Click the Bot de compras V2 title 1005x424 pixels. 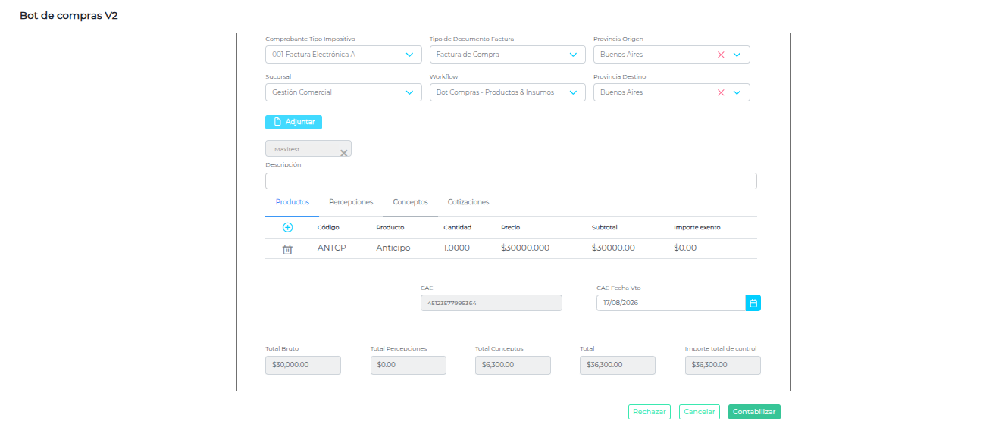(69, 16)
